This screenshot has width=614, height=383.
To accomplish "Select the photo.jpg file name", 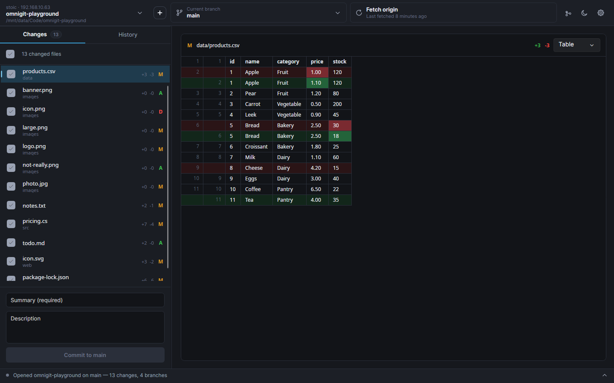I will (35, 183).
